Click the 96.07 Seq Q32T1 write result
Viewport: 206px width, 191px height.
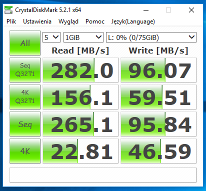point(158,70)
